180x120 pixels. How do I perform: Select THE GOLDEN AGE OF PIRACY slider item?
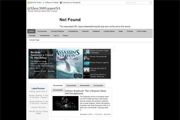pos(97,70)
